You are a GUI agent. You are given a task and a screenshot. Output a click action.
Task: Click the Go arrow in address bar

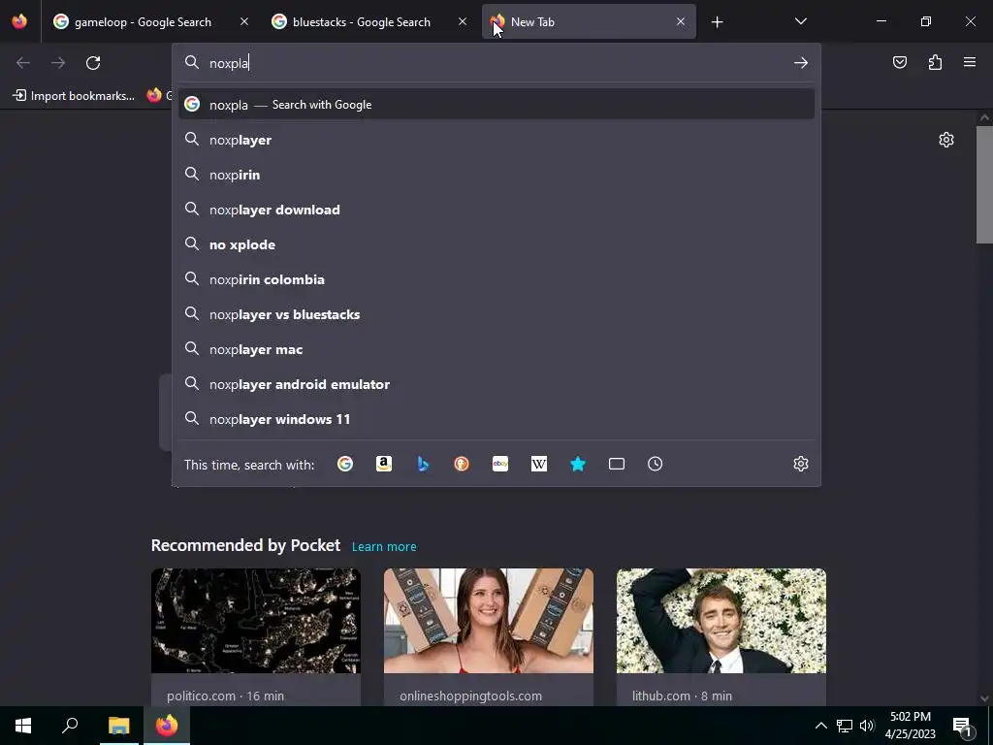(x=800, y=63)
